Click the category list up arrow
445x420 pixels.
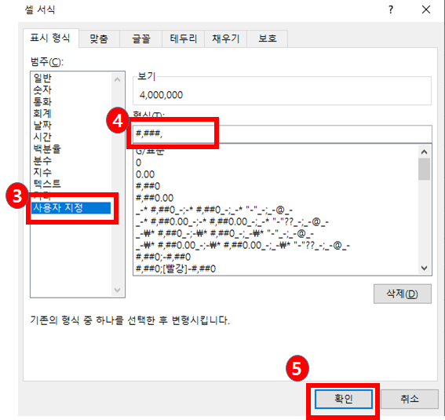(x=118, y=80)
